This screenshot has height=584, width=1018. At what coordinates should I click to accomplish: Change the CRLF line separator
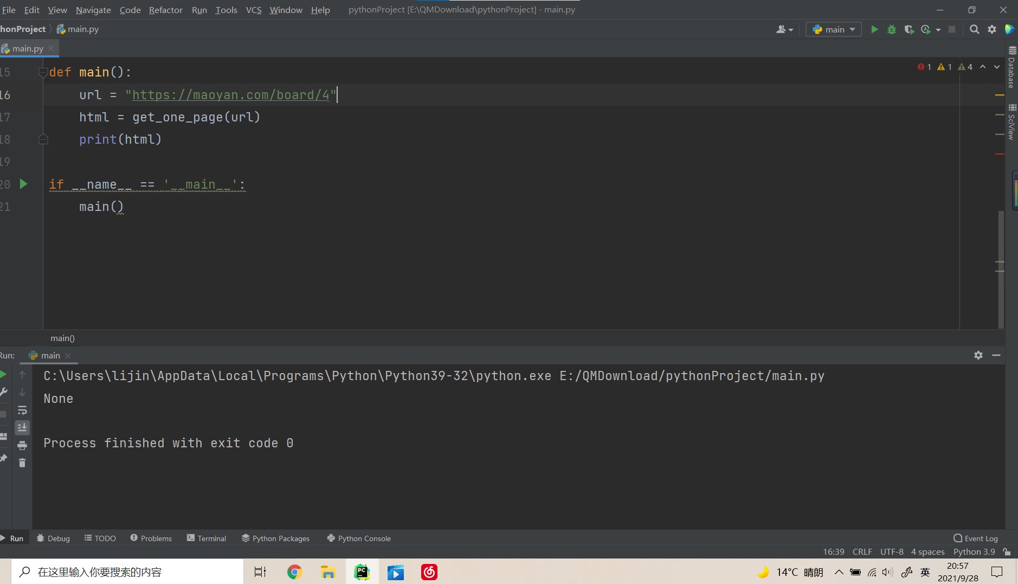[x=862, y=551]
